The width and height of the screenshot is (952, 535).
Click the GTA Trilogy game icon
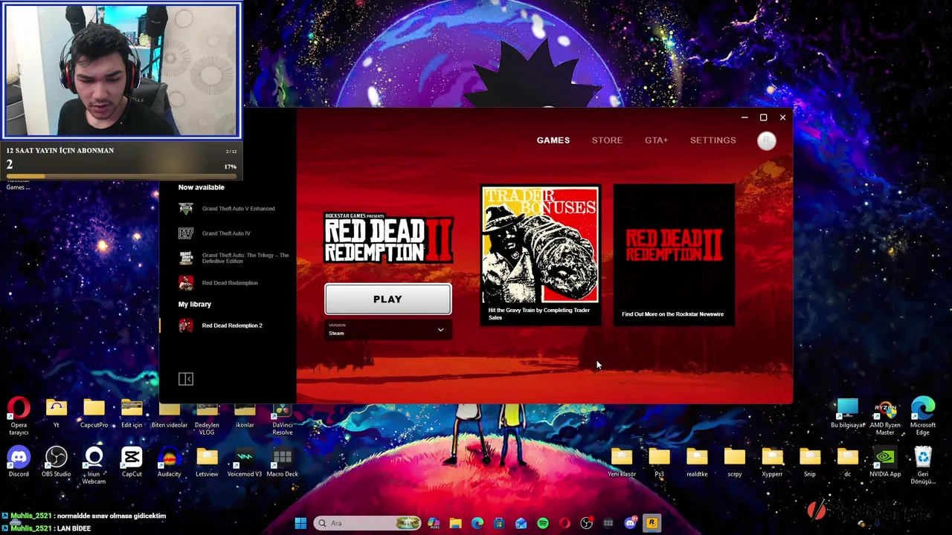coord(186,258)
